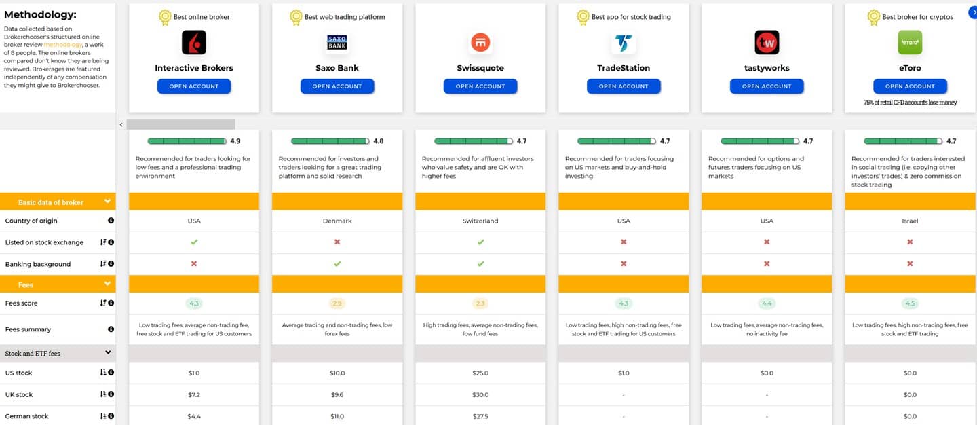
Task: Open account with eToro
Action: pyautogui.click(x=910, y=86)
